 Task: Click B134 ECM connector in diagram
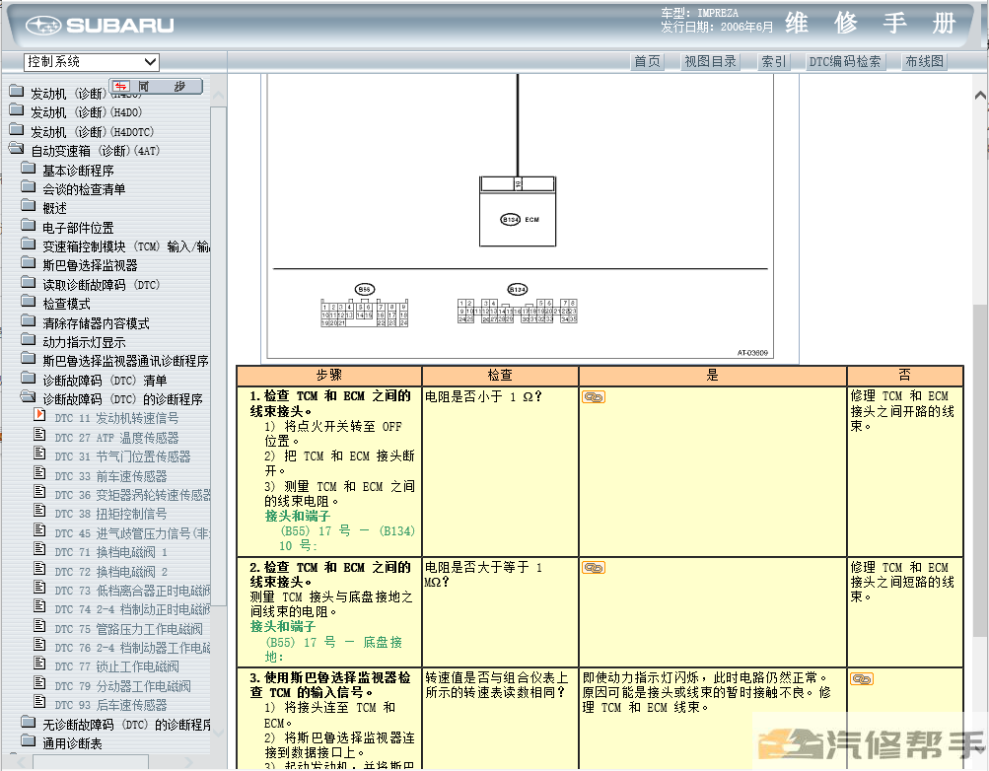pos(518,212)
